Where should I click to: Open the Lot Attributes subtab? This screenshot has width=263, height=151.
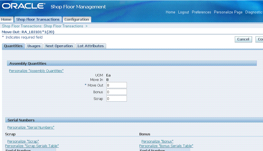(90, 46)
